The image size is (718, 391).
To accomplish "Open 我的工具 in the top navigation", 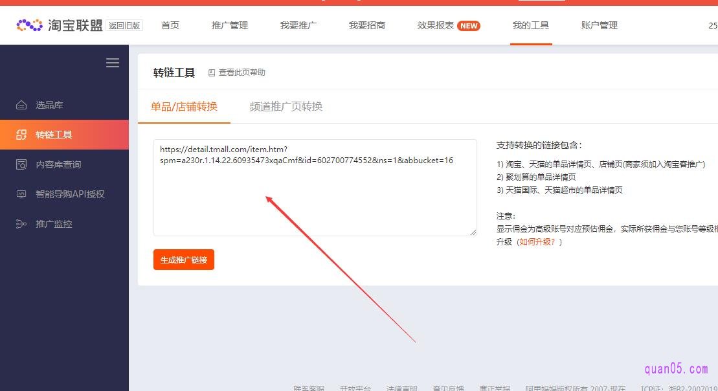I will point(531,25).
